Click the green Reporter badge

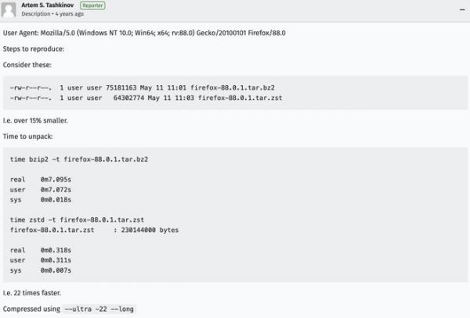click(92, 5)
